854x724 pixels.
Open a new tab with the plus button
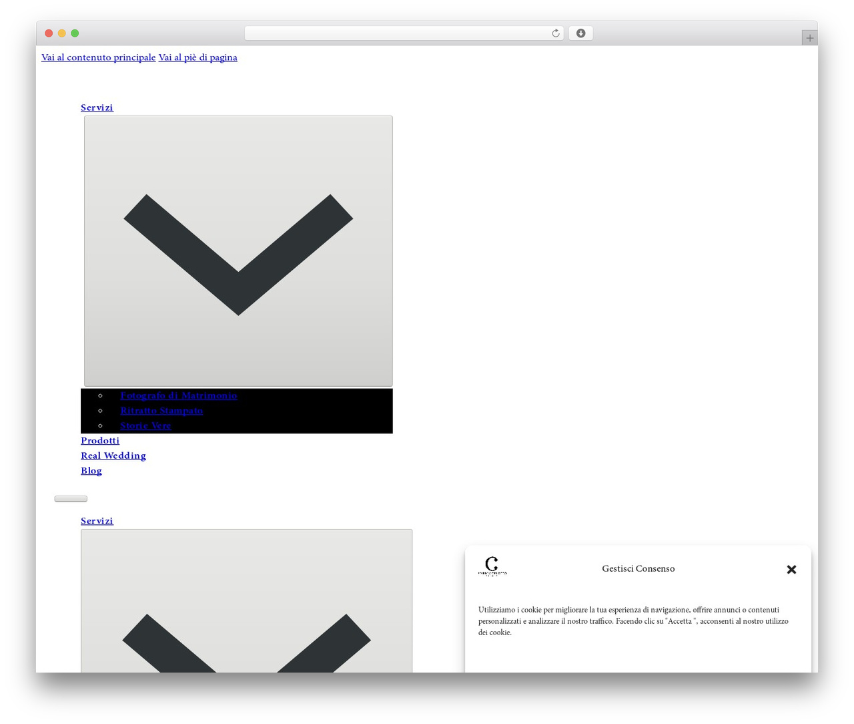point(809,38)
